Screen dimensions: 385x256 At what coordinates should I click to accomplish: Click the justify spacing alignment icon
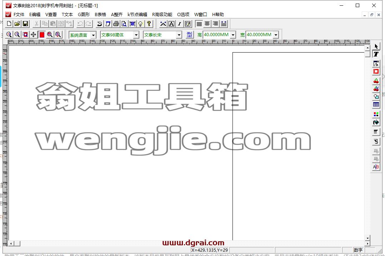(x=224, y=24)
